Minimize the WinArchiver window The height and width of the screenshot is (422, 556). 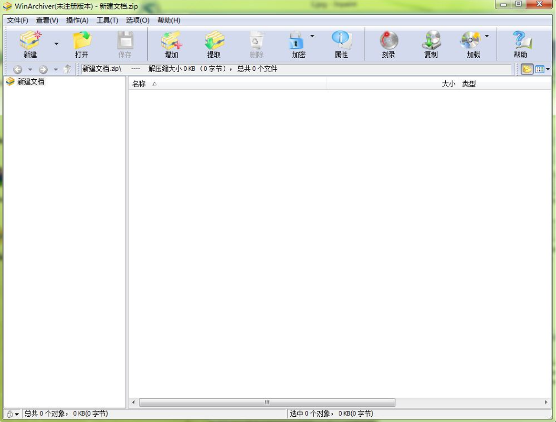503,4
